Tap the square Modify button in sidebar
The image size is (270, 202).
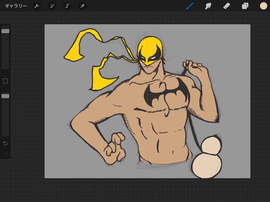click(5, 81)
